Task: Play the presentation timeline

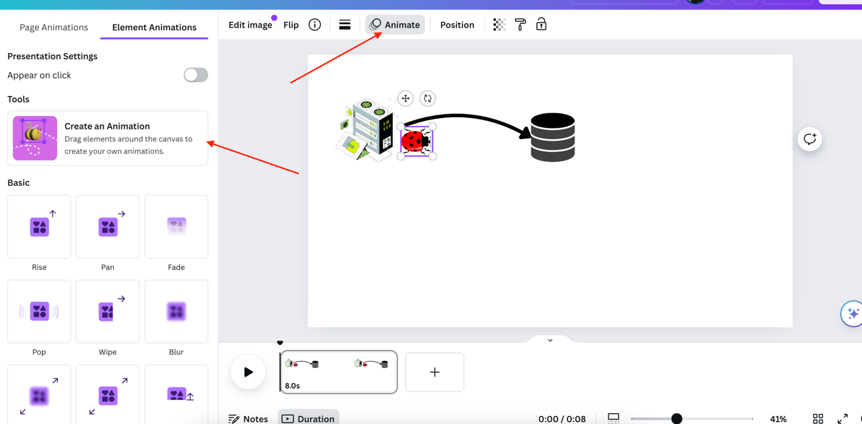Action: tap(248, 372)
